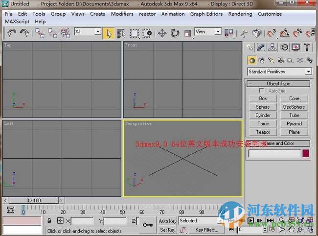Select the Space Warps category icon

(x=300, y=61)
